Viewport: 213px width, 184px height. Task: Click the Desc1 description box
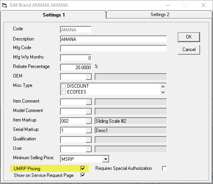[131, 131]
